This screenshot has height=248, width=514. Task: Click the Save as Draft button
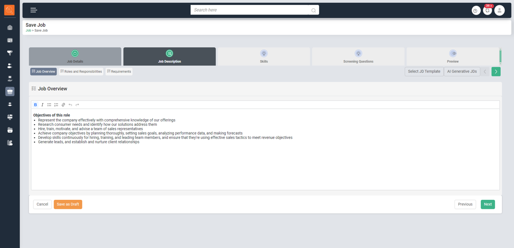click(x=68, y=204)
